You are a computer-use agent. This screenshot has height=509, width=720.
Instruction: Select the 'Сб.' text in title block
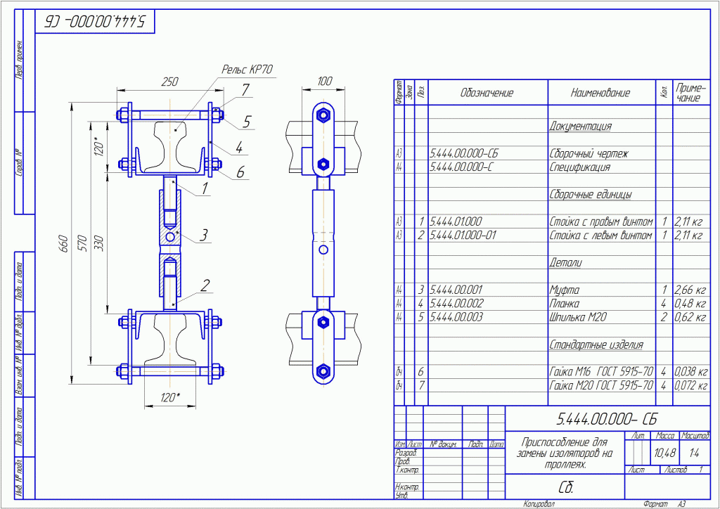(x=566, y=489)
